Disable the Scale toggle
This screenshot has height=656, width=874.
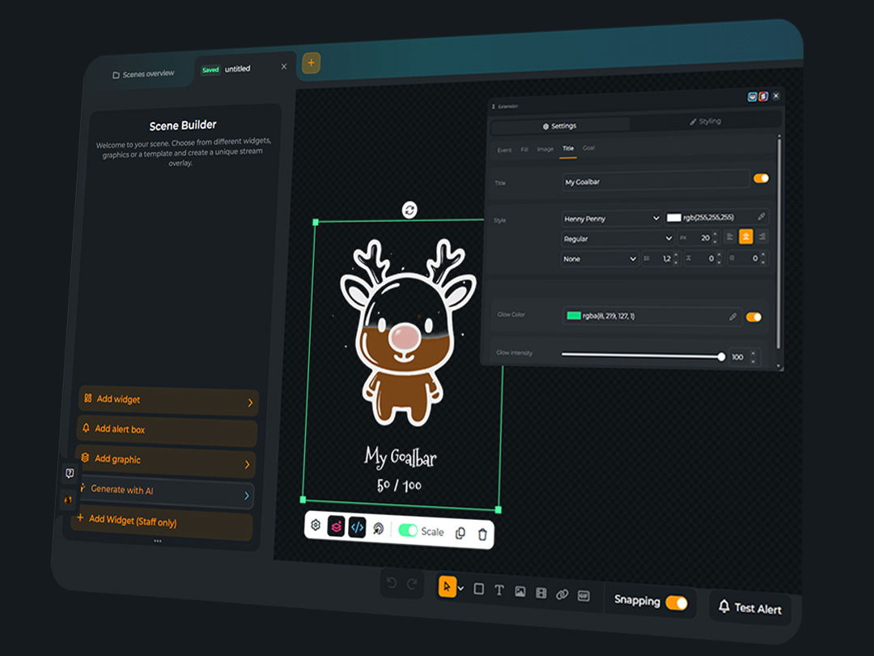408,530
